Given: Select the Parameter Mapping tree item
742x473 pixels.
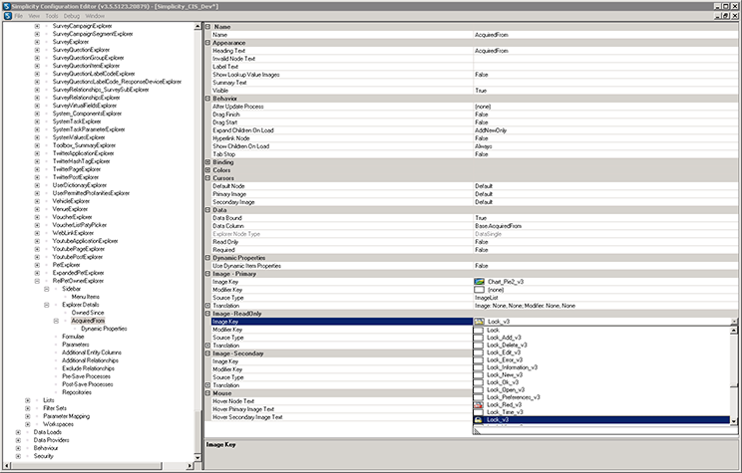Looking at the screenshot, I should click(66, 416).
